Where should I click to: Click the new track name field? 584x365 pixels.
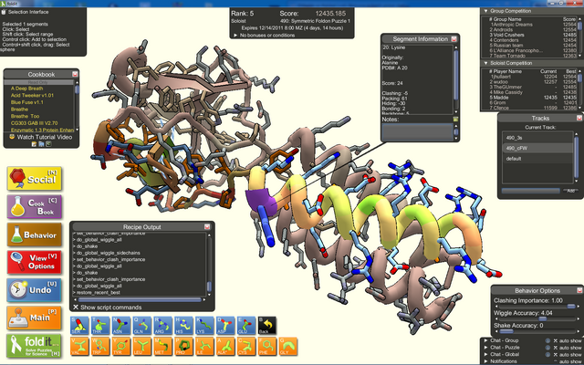[531, 191]
